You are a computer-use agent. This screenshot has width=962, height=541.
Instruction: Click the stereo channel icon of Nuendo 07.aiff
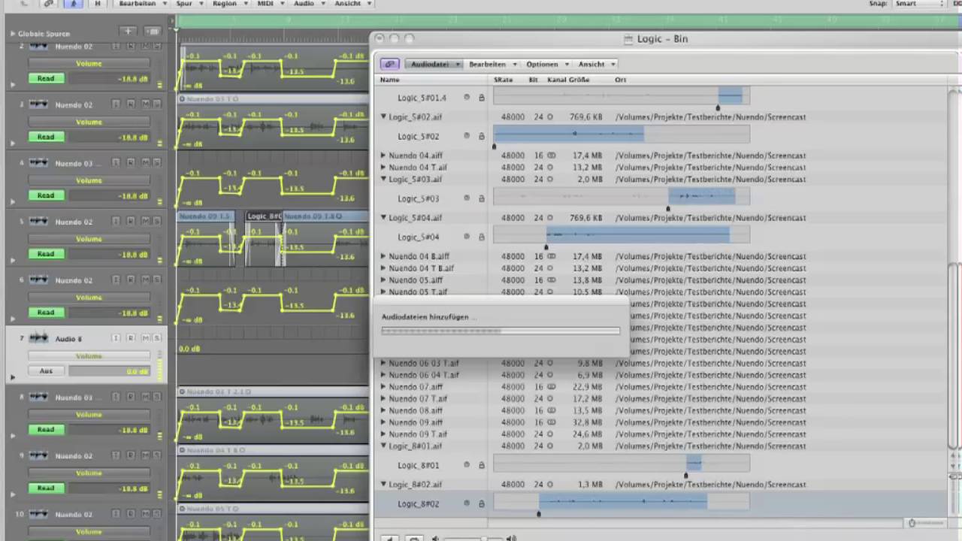(x=551, y=387)
